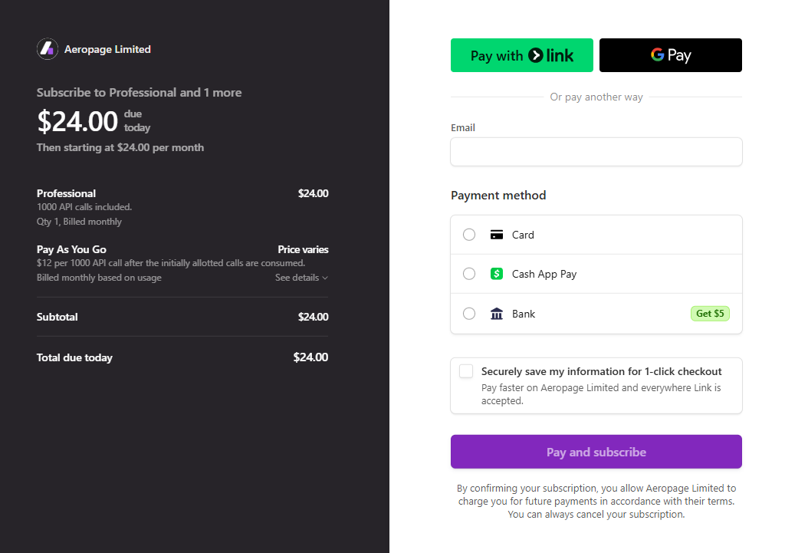Enable securely save info for 1-click checkout
Screen dimensions: 785x553
point(466,372)
